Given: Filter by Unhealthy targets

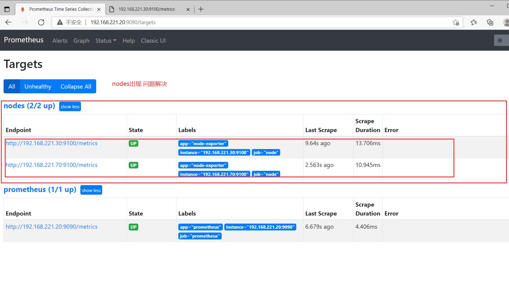Looking at the screenshot, I should (38, 86).
